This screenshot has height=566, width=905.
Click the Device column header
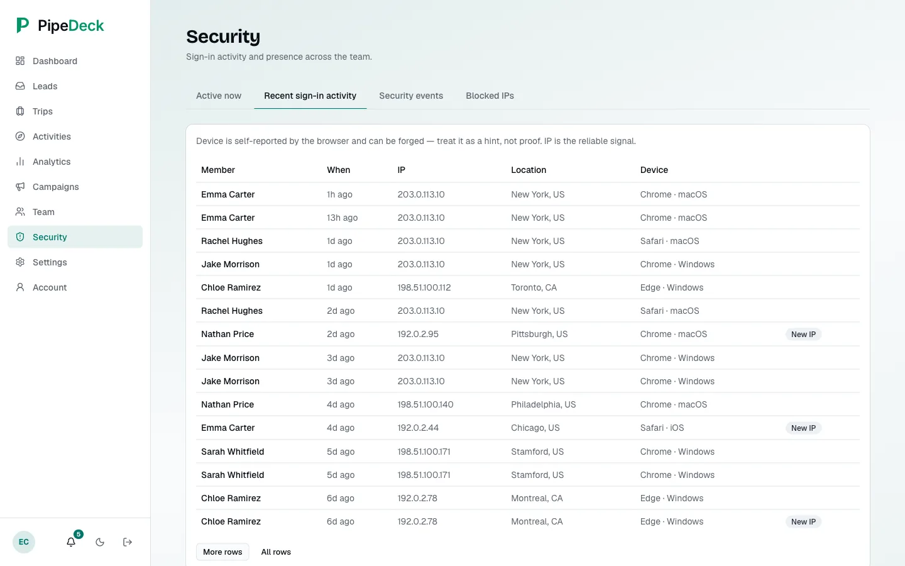(x=654, y=170)
